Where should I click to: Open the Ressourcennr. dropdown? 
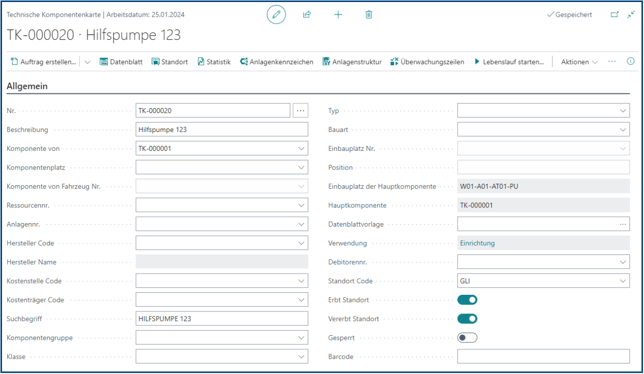(x=301, y=205)
